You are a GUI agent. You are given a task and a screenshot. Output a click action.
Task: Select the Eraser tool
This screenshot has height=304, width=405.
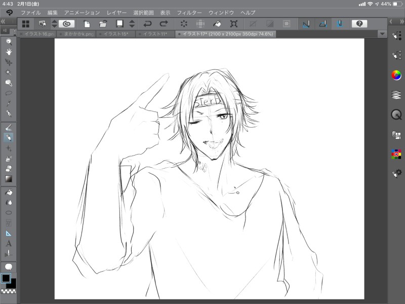(x=9, y=169)
